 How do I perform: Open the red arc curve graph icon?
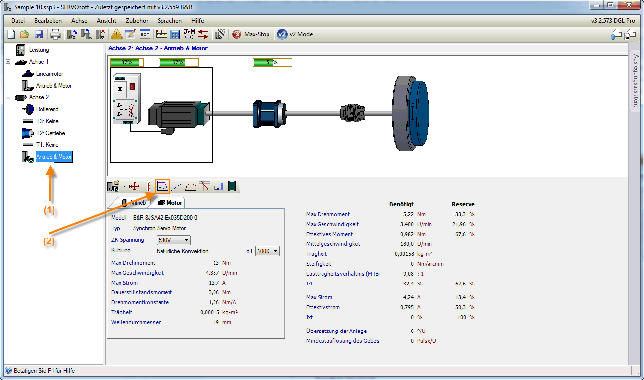pos(190,186)
